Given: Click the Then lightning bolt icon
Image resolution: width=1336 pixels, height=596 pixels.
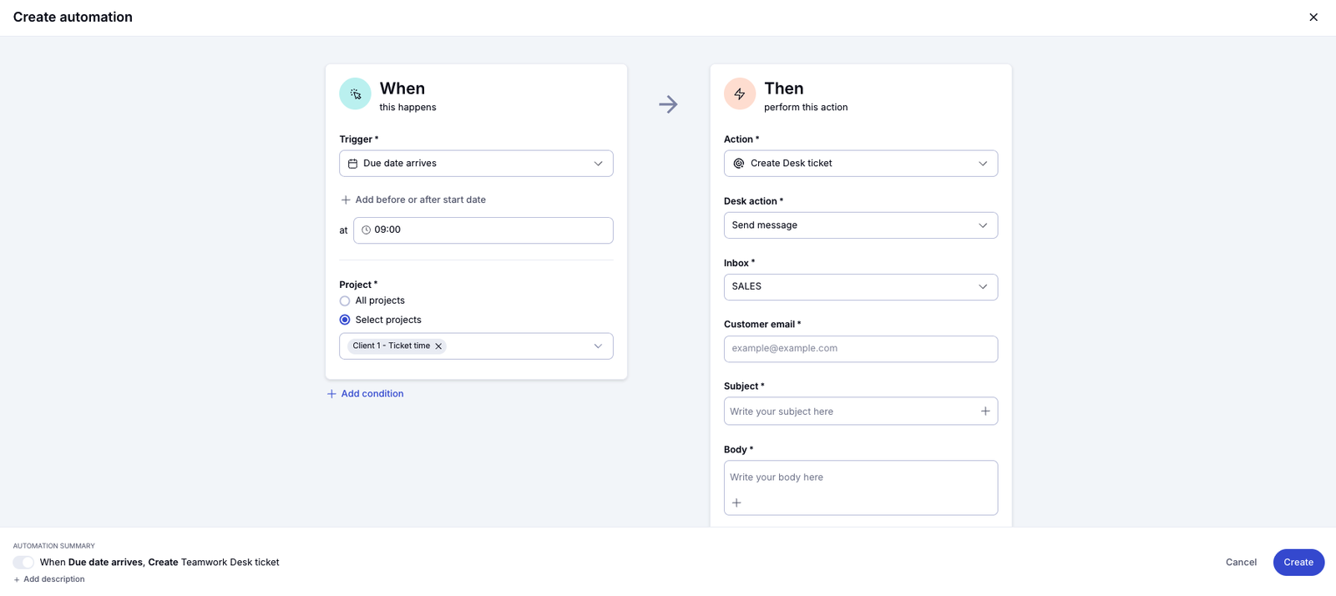Looking at the screenshot, I should point(740,94).
